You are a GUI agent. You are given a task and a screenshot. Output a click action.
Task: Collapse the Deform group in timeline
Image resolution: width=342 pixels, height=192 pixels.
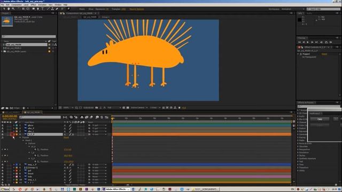click(26, 143)
